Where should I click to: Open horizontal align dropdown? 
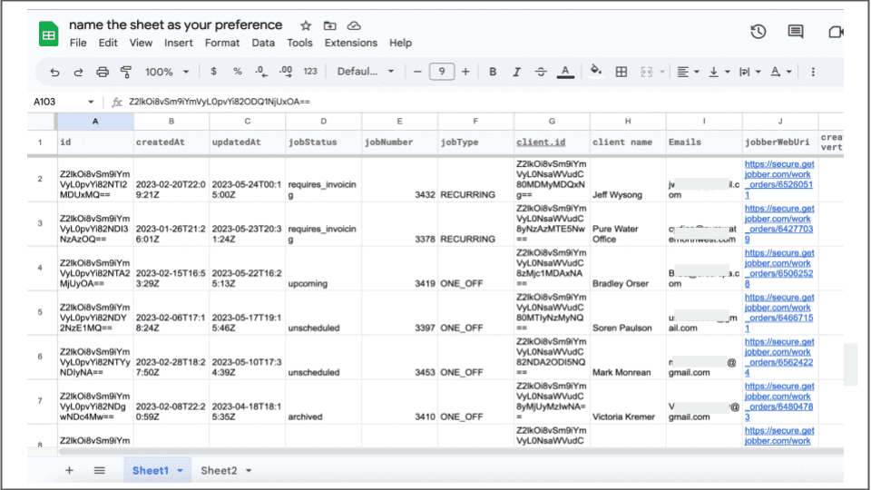(688, 72)
